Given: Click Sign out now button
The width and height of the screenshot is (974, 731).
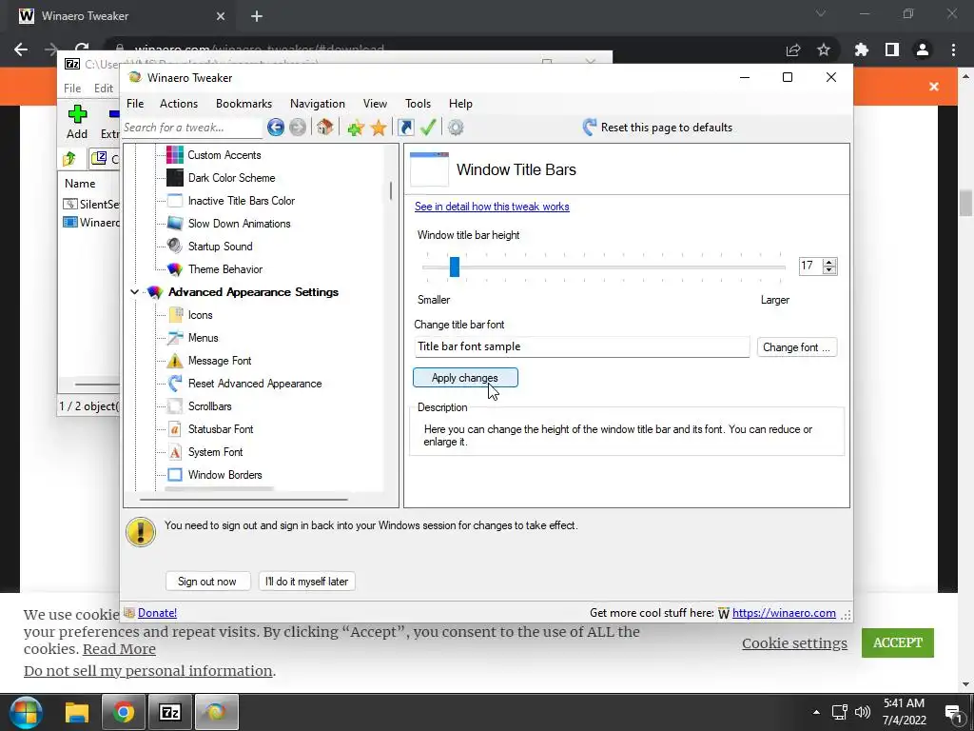Looking at the screenshot, I should tap(207, 582).
